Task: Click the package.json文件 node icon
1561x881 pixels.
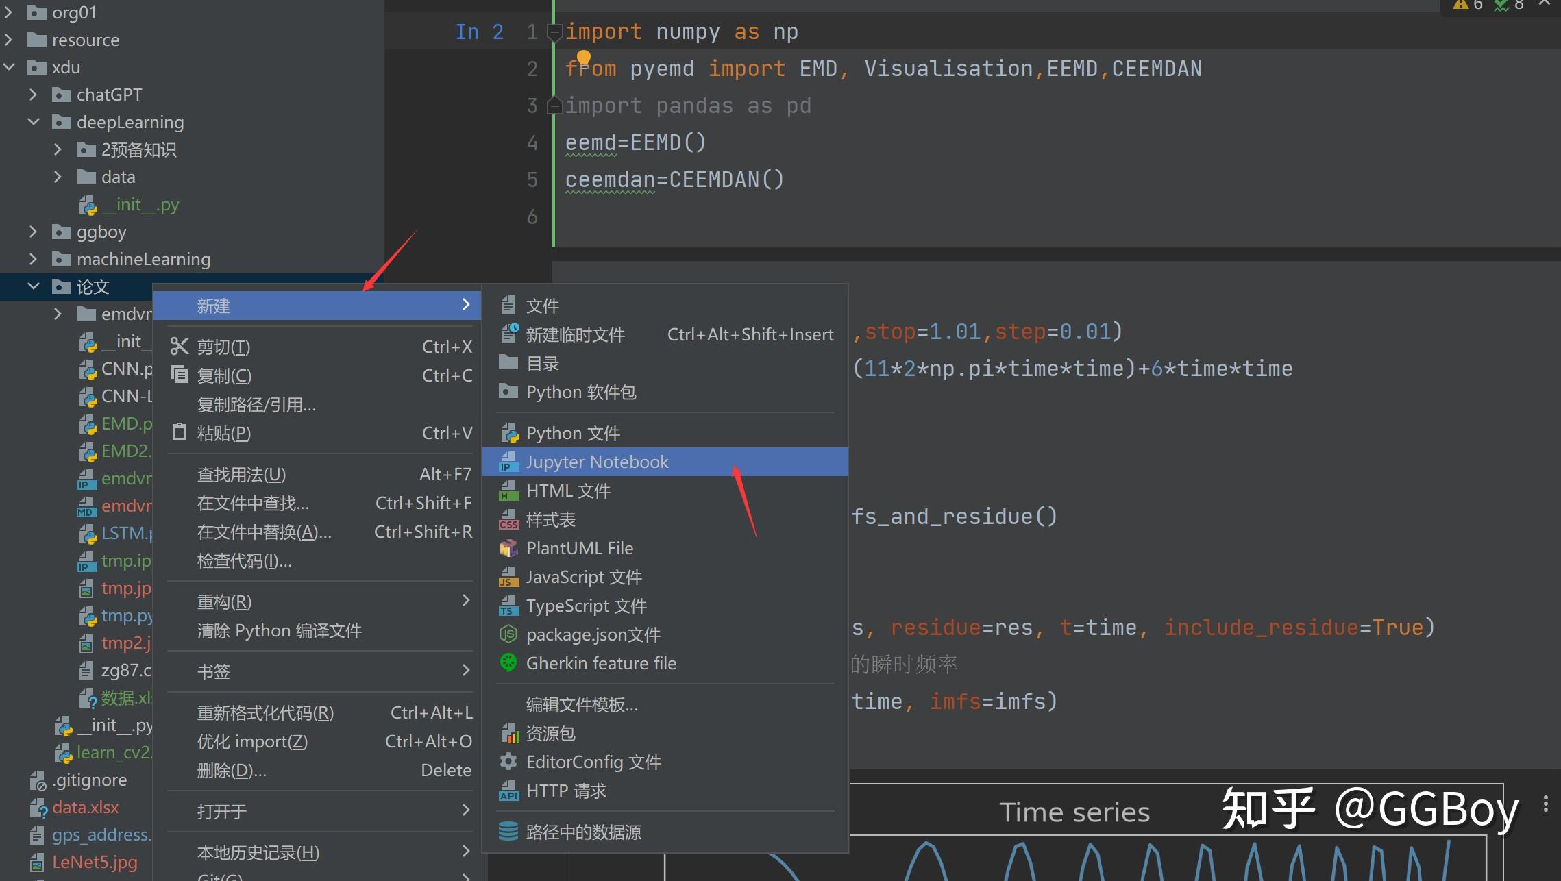Action: (x=508, y=634)
